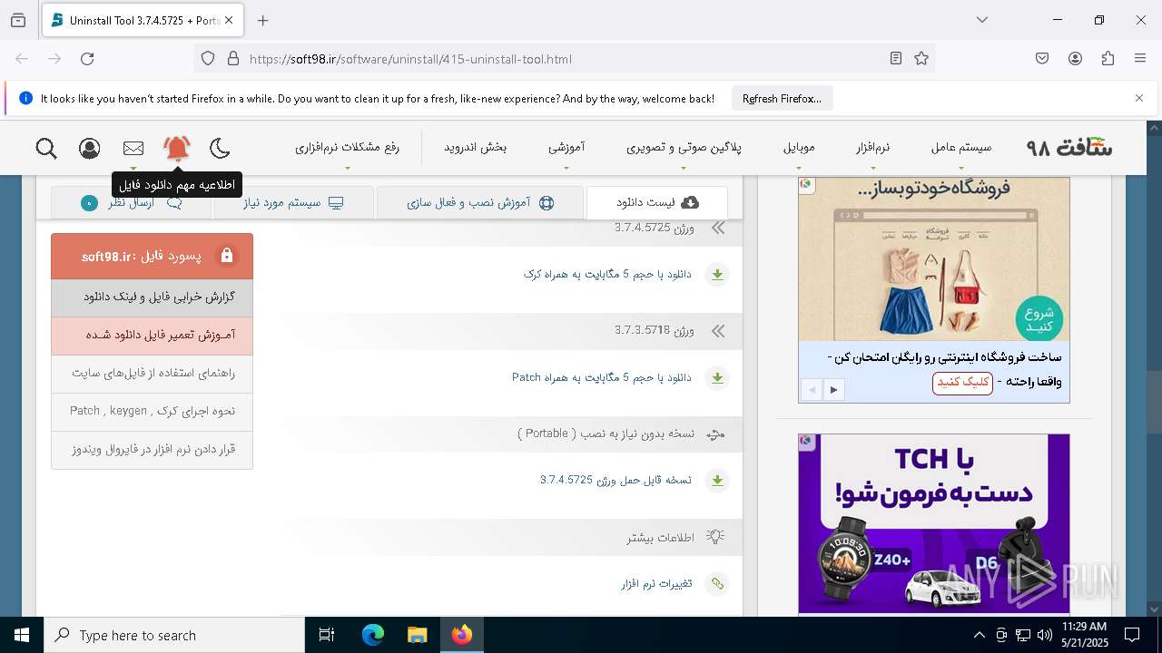Image resolution: width=1162 pixels, height=653 pixels.
Task: Open نحوه اجرای کرک , Patch , keygen
Action: tap(153, 412)
